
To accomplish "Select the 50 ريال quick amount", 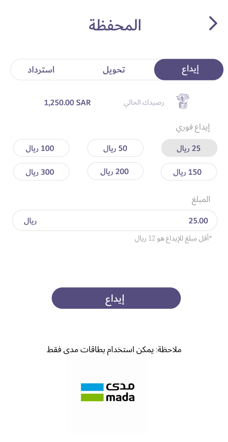I will (x=115, y=148).
